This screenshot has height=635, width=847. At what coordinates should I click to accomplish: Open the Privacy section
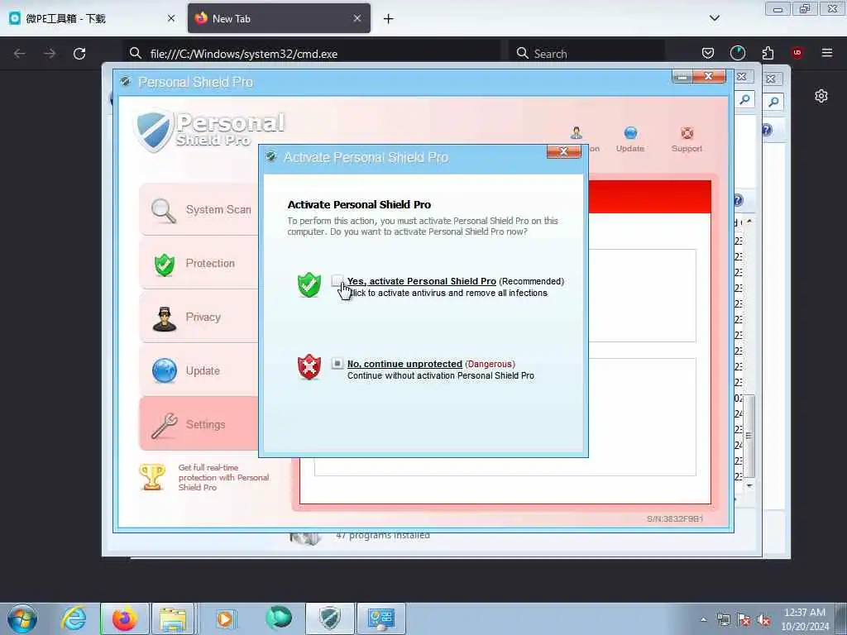(199, 317)
